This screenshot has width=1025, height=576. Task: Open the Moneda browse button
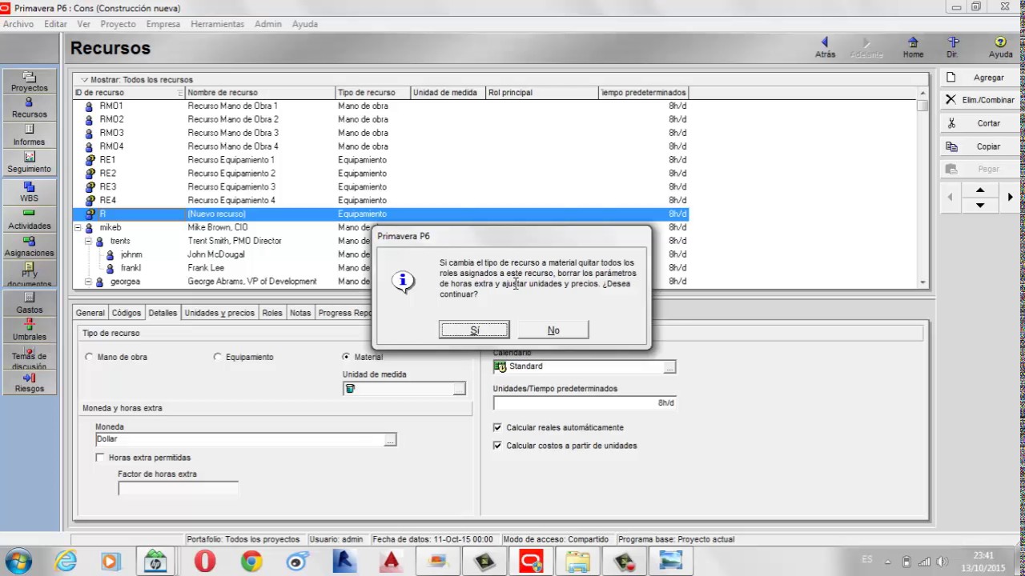pos(390,439)
